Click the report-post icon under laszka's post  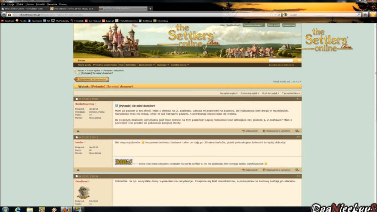(x=78, y=170)
